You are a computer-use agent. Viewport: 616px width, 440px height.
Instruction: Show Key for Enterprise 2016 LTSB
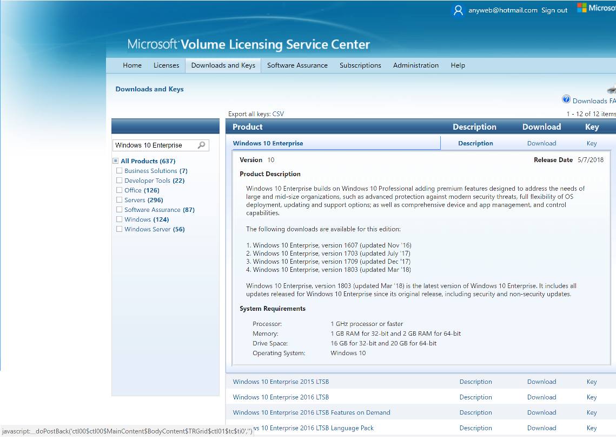coord(592,397)
